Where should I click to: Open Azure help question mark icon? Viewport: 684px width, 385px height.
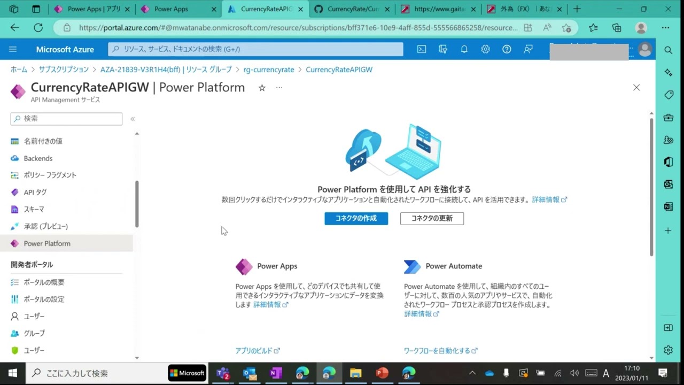point(507,49)
